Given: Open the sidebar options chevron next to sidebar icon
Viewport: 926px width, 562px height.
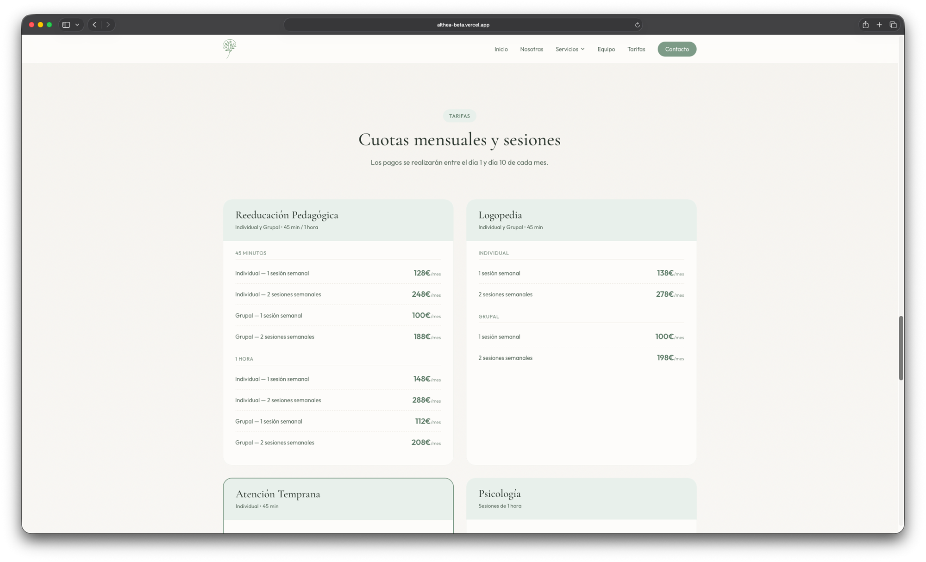Looking at the screenshot, I should 77,25.
